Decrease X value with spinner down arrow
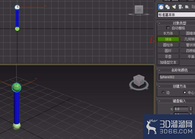Image resolution: width=195 pixels, height=139 pixels. 191,110
